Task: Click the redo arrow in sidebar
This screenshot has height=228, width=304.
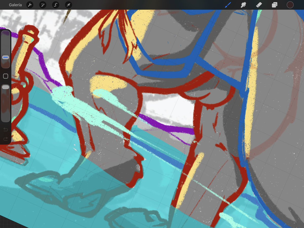Action: (6, 139)
